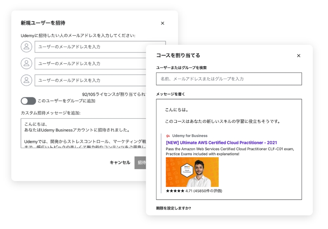
Task: Click the Udemyに招待したい人のメールアドレス instruction text
Action: pos(78,35)
